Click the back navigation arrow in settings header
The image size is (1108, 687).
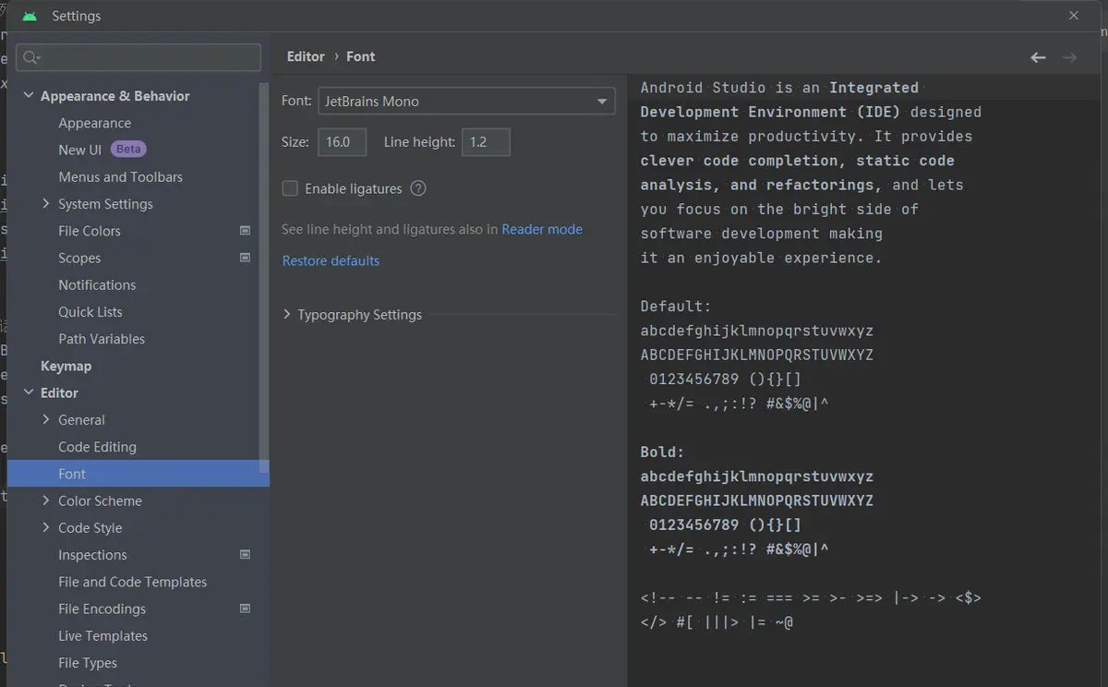coord(1038,56)
